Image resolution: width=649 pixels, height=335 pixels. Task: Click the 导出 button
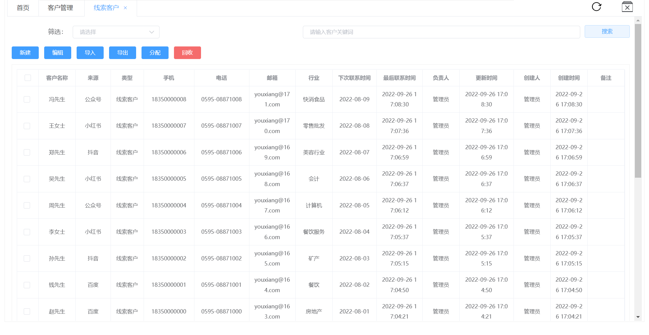122,53
